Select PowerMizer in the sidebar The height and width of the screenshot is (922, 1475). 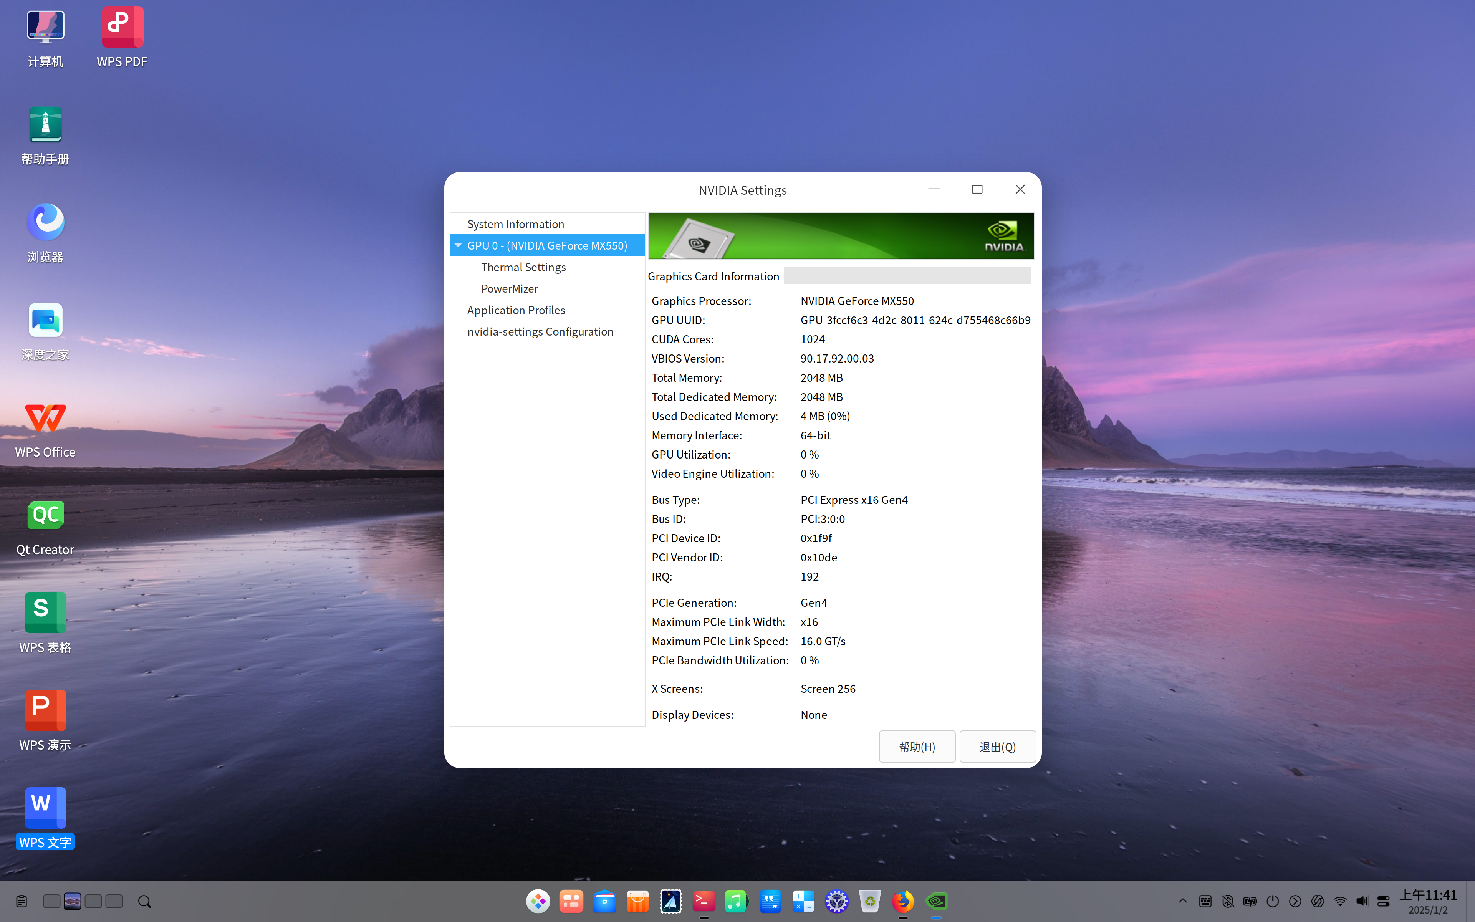tap(510, 288)
